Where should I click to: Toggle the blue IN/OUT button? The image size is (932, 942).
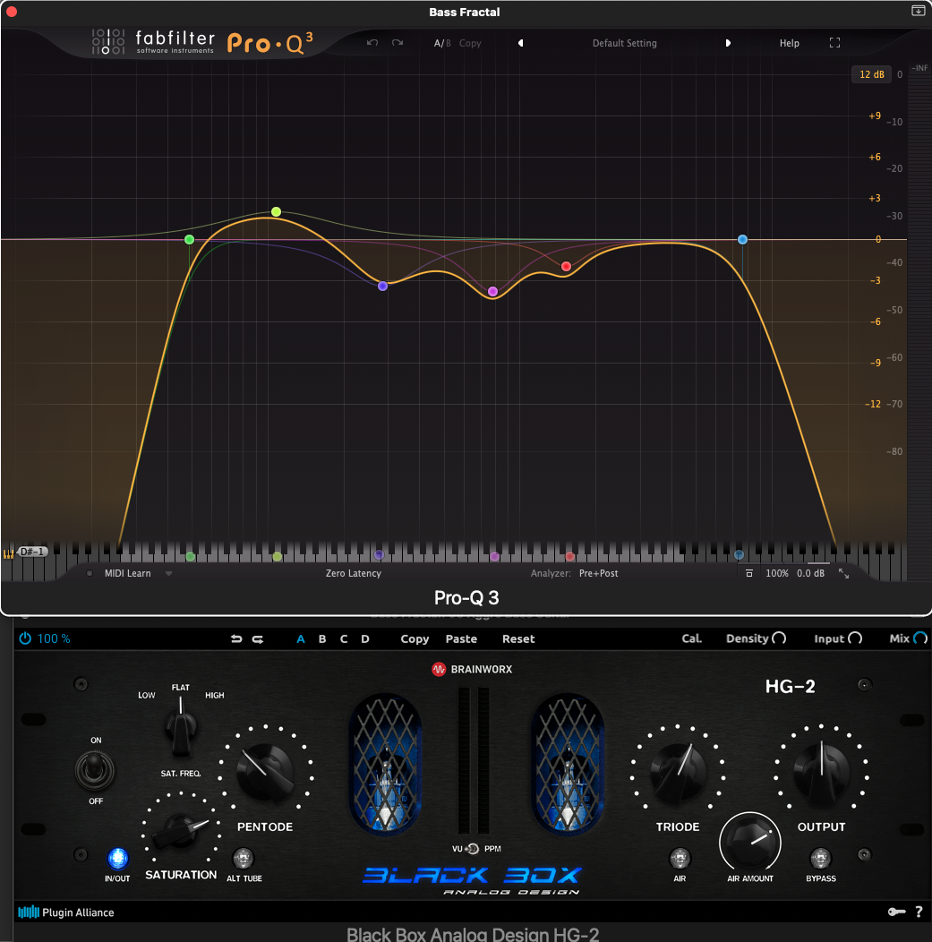pos(117,858)
